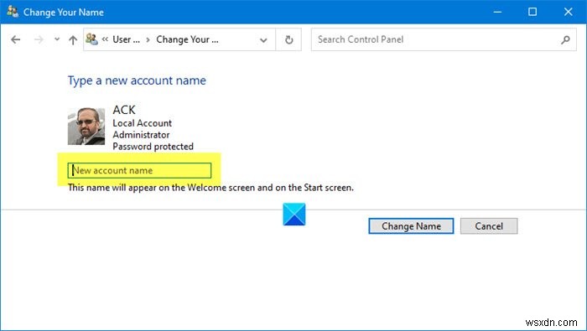
Task: Confirm with the Change Name button
Action: (x=411, y=226)
